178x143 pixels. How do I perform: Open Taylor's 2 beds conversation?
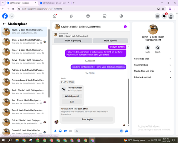[x=24, y=51]
